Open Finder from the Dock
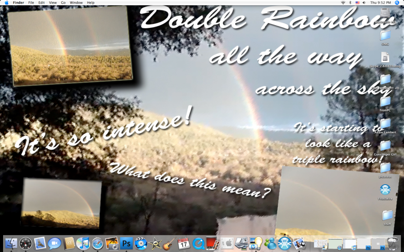Screen dimensions: 404x252 (x=11, y=243)
